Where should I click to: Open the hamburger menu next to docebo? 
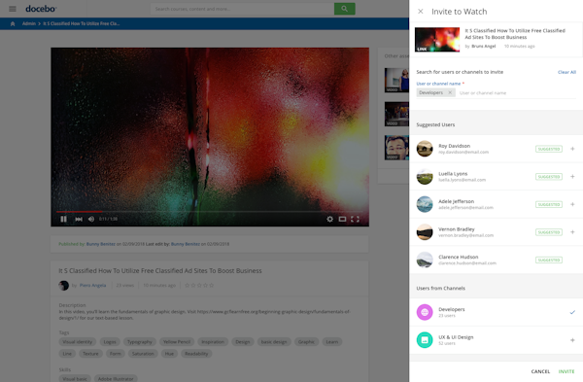[13, 9]
